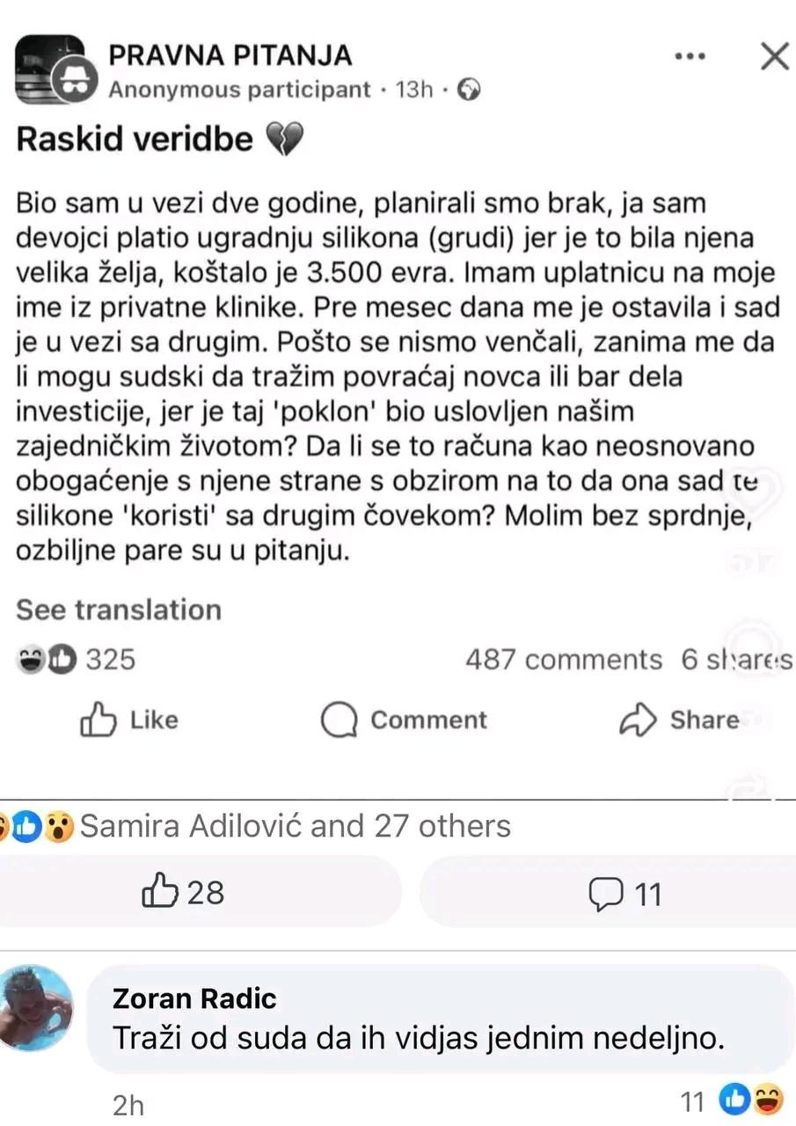Click the globe public-visibility icon
796x1126 pixels.
pos(471,90)
